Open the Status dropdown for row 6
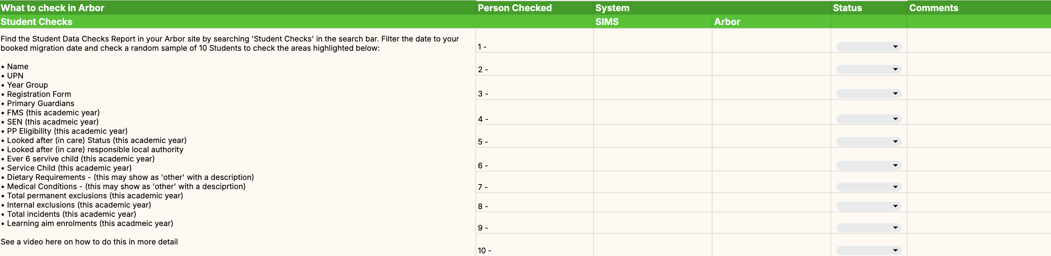This screenshot has width=1051, height=256. 868,166
